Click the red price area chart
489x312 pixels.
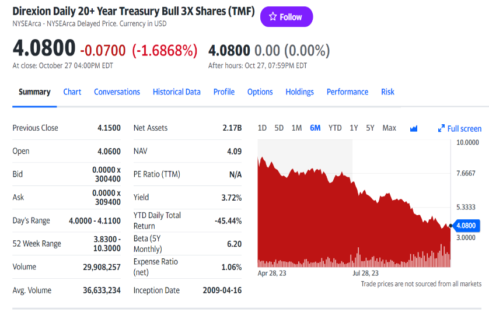click(x=327, y=216)
